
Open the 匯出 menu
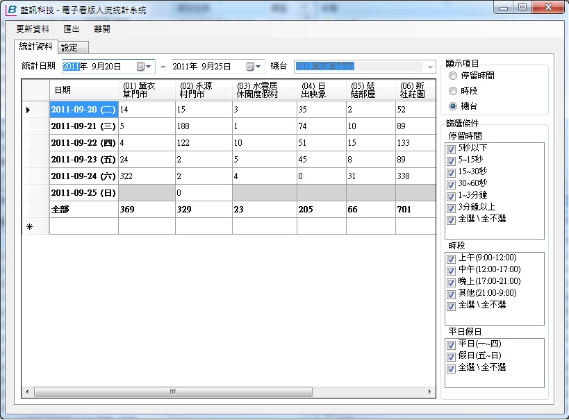click(x=71, y=29)
